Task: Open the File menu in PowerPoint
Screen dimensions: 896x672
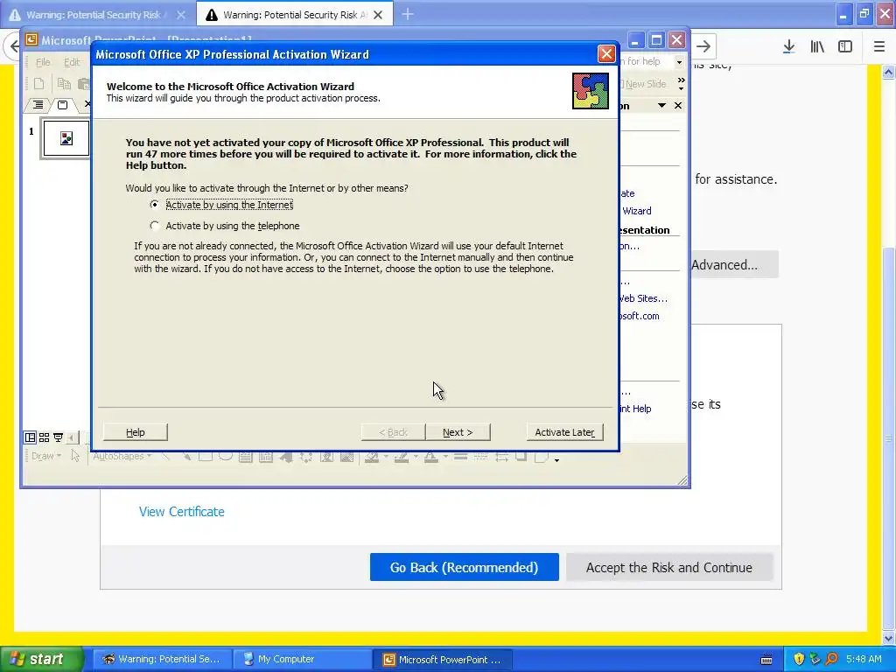Action: click(43, 62)
